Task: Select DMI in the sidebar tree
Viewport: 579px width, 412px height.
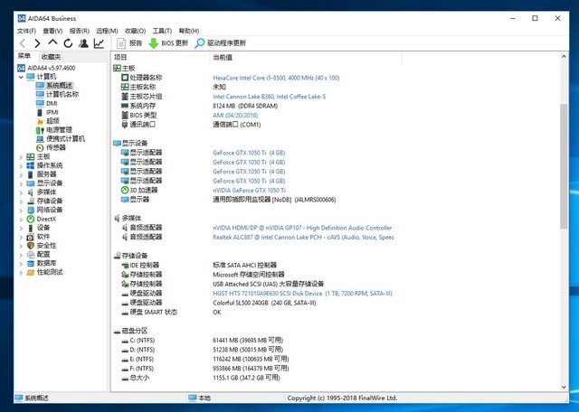Action: pos(52,103)
